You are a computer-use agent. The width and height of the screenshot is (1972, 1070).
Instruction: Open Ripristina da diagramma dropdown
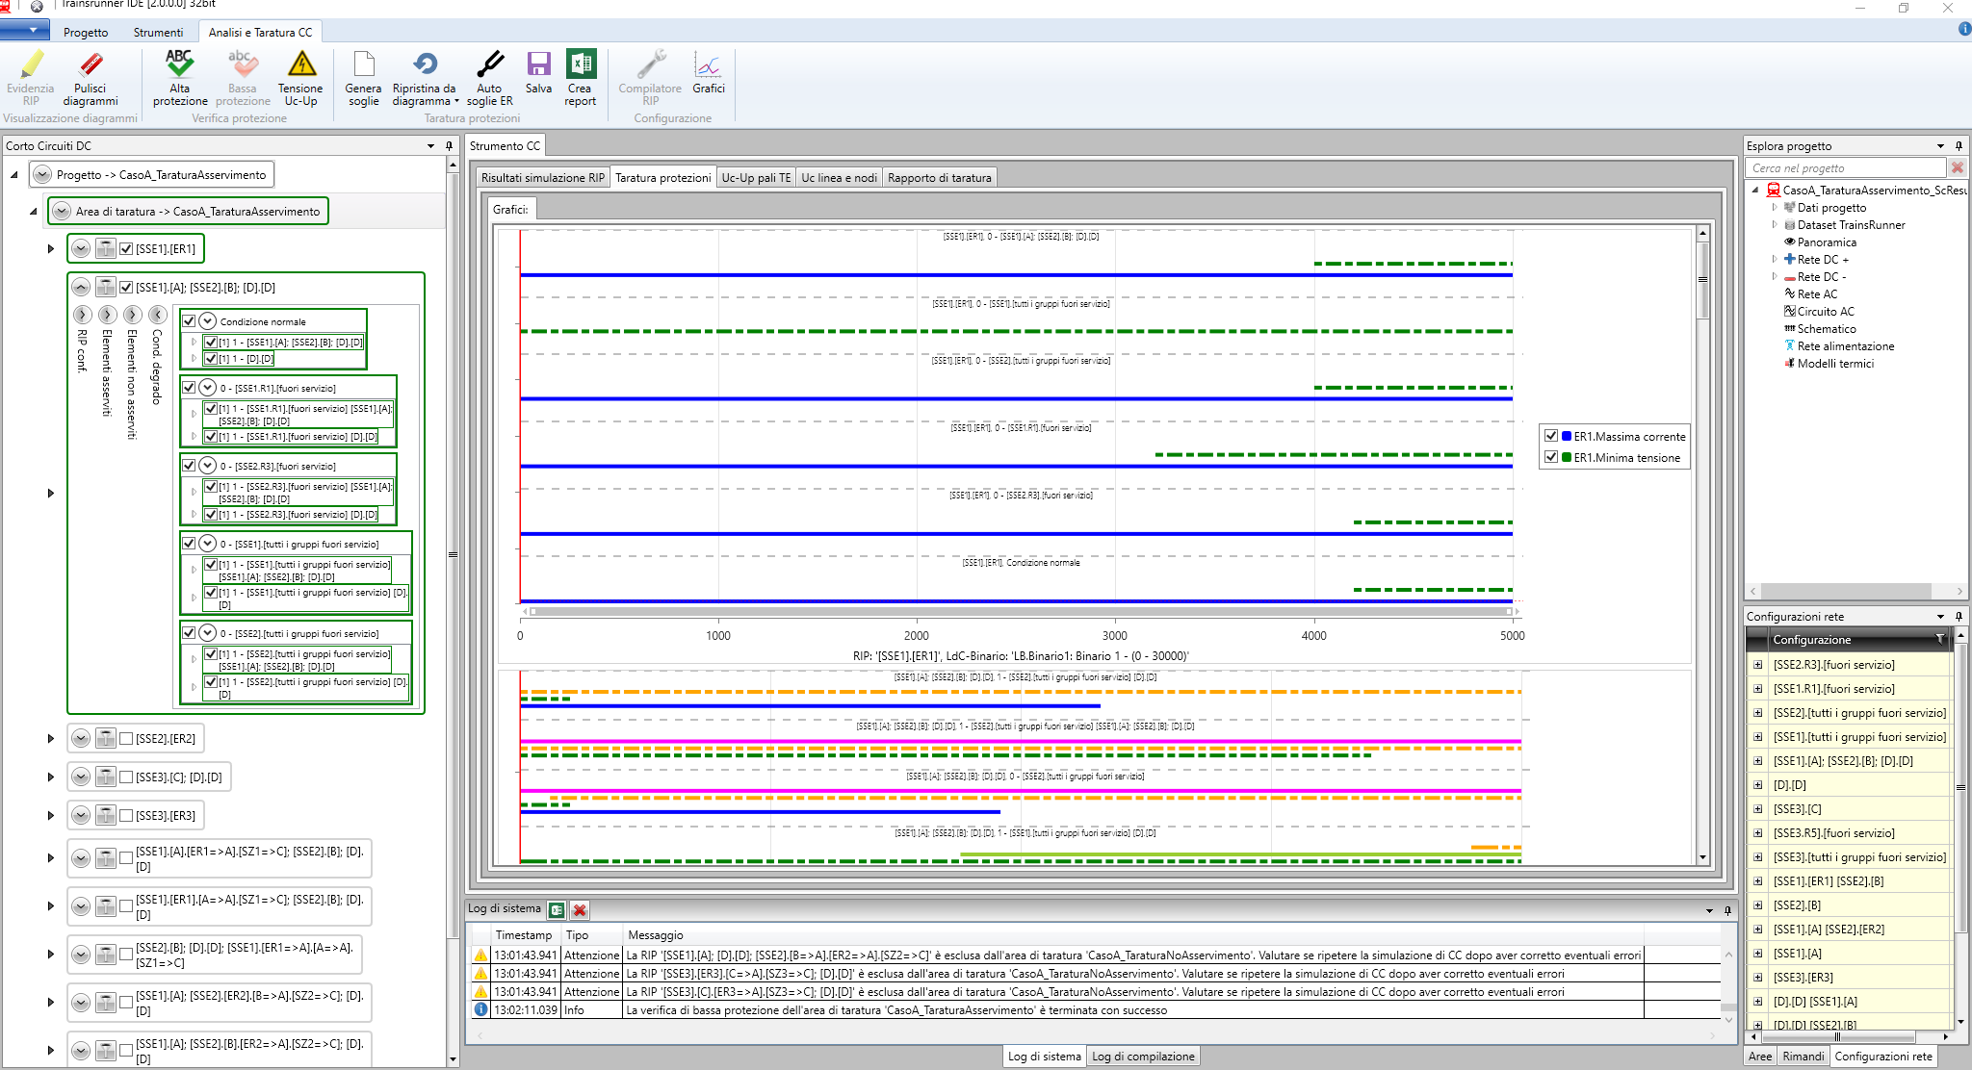(457, 101)
